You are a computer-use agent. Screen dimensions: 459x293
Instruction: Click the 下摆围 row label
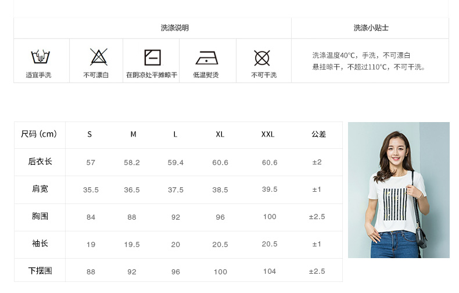[x=40, y=271]
